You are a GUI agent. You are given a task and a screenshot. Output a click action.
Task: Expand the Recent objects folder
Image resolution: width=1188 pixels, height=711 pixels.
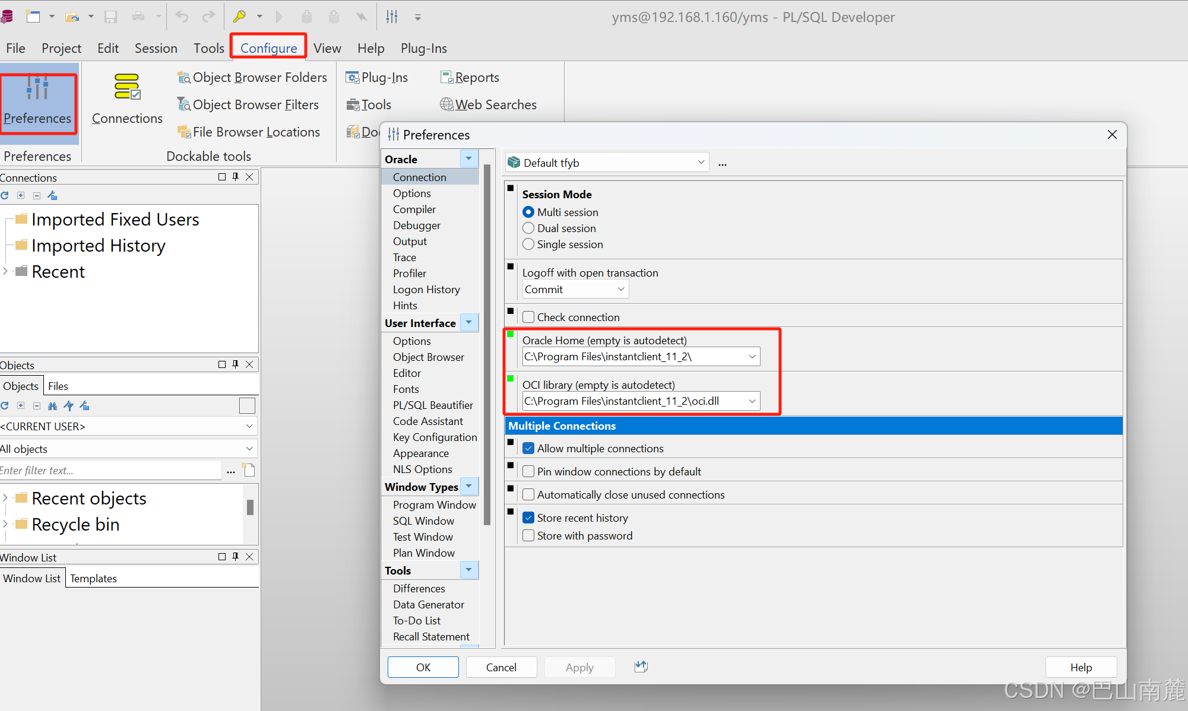point(5,498)
